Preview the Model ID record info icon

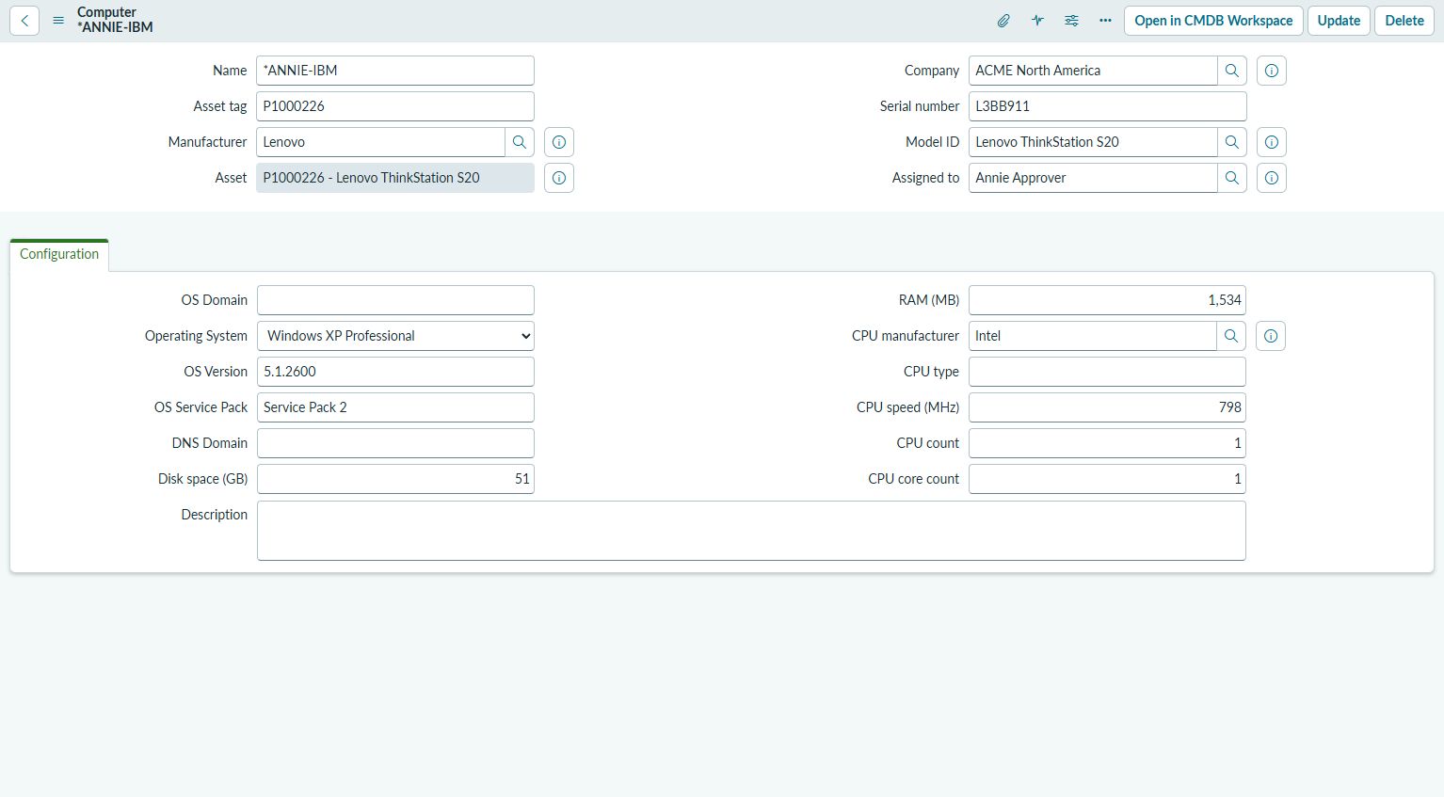[1272, 142]
